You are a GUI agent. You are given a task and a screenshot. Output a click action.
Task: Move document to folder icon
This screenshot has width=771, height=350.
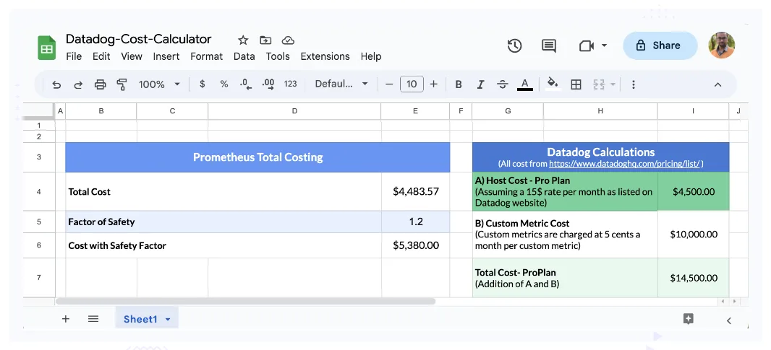(265, 40)
